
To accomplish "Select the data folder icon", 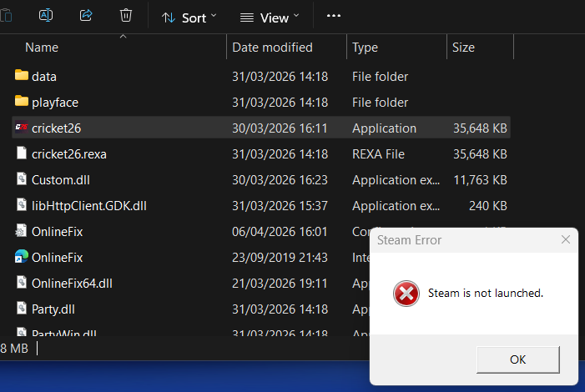I will (22, 75).
